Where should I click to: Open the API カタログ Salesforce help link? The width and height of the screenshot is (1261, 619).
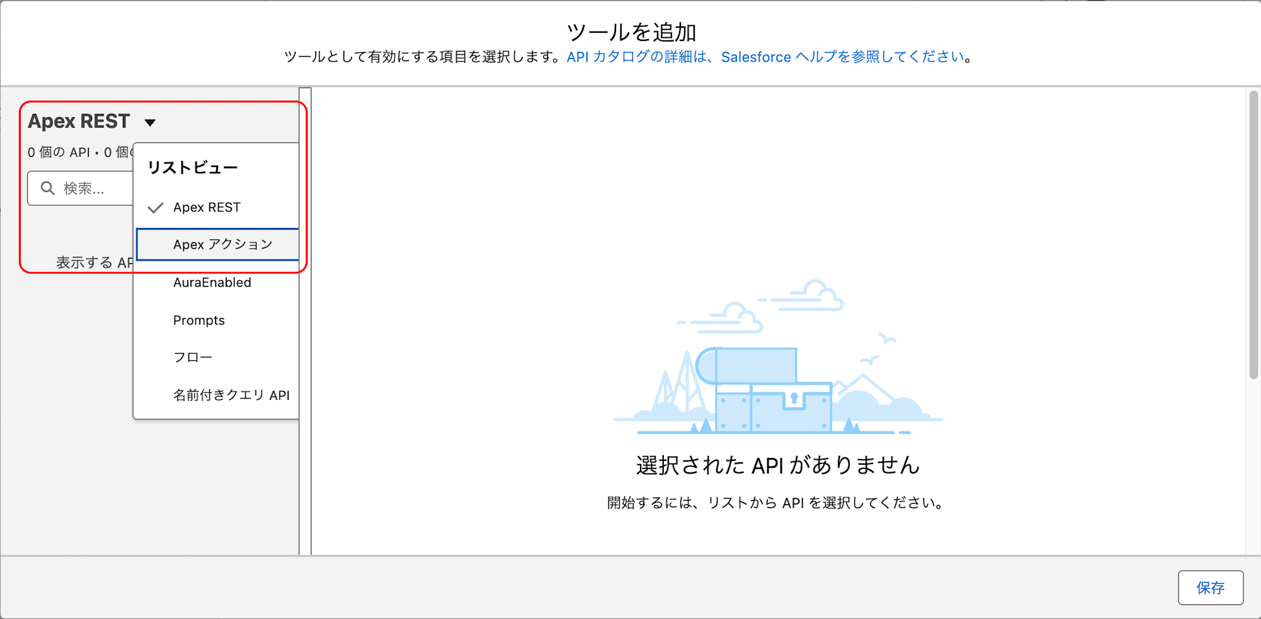pyautogui.click(x=766, y=57)
